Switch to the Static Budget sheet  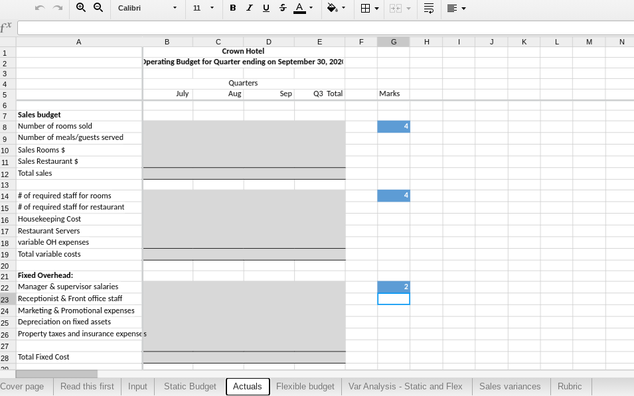[x=189, y=387]
